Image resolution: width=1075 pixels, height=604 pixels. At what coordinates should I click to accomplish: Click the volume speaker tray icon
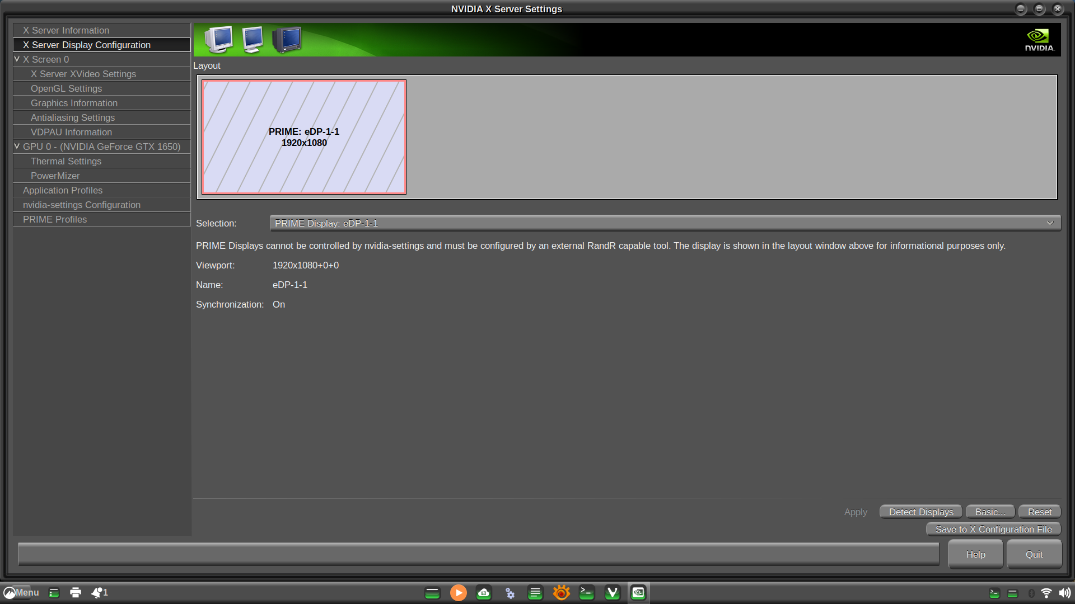(x=1064, y=593)
